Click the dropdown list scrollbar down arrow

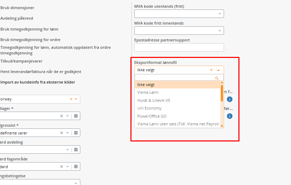tap(222, 126)
